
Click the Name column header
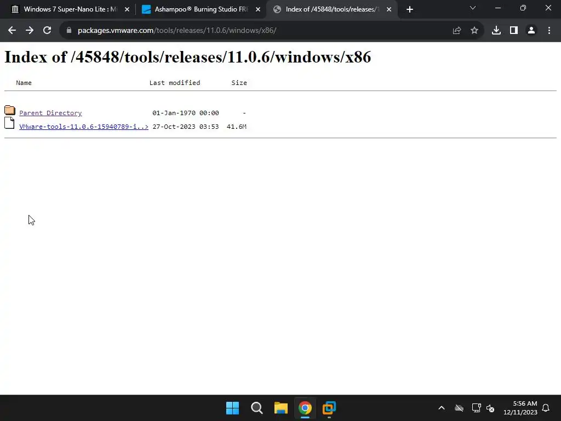pyautogui.click(x=24, y=83)
